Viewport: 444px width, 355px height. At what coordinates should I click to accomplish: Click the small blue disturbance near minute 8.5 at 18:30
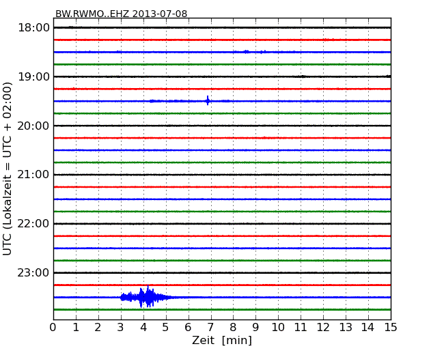point(247,51)
